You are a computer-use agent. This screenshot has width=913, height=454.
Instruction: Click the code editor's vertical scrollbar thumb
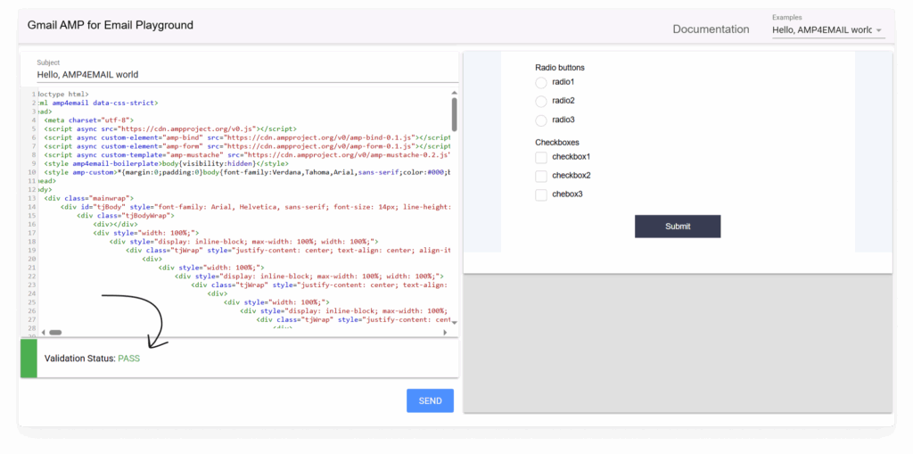click(x=454, y=114)
